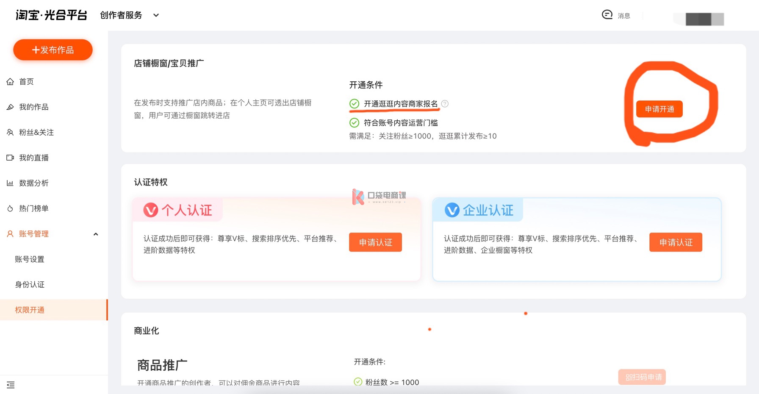Screen dimensions: 759x394
Task: Click the 首页 home icon
Action: pyautogui.click(x=10, y=81)
